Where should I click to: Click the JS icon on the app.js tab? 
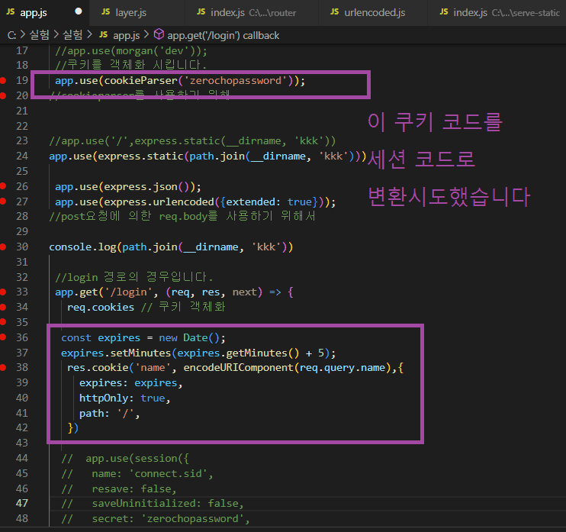click(x=11, y=13)
